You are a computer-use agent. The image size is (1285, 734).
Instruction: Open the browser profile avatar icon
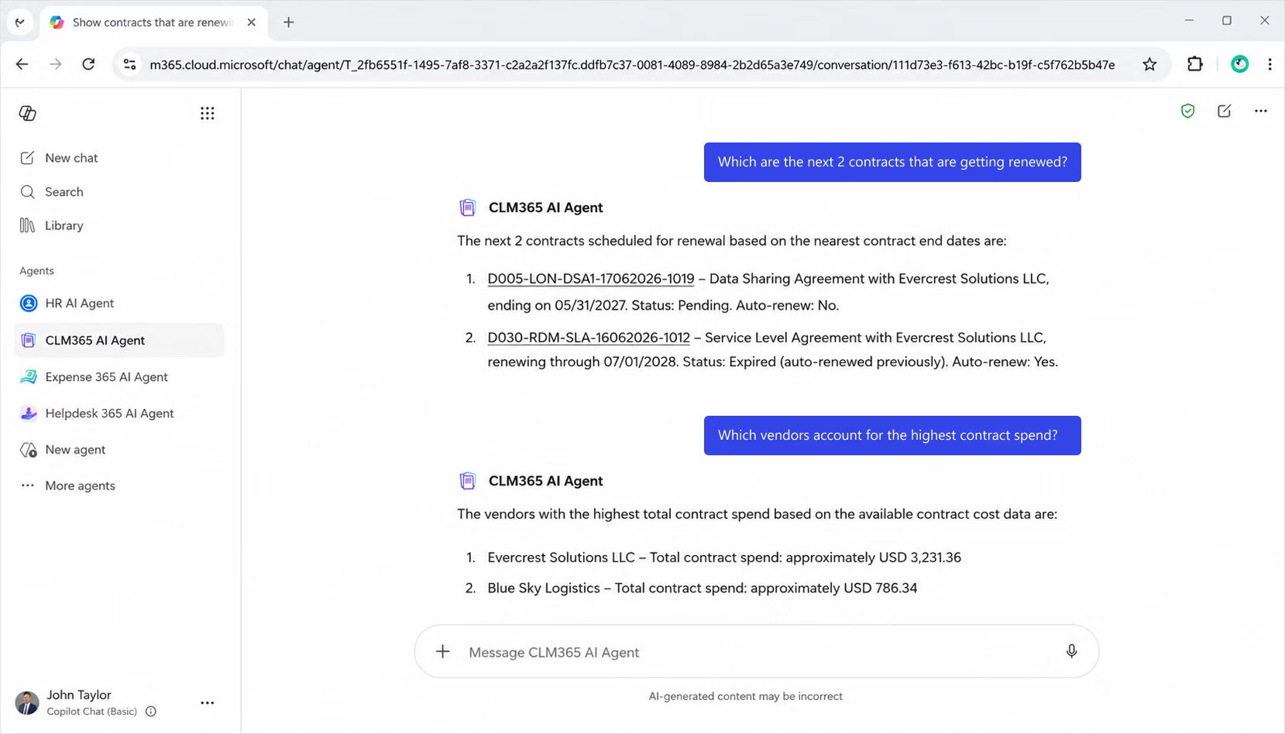1239,64
